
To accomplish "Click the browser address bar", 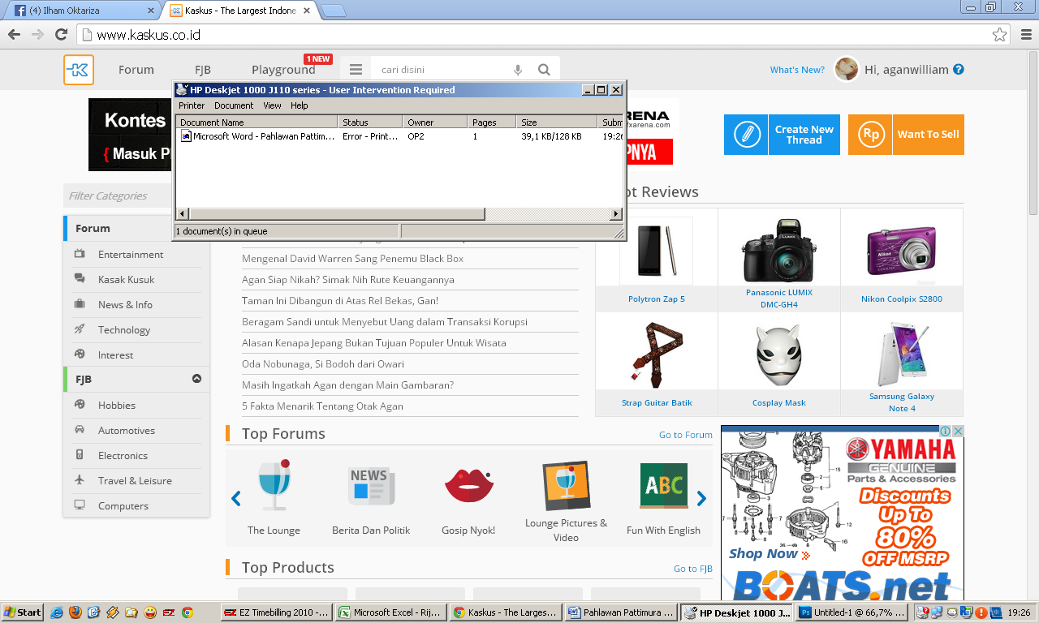I will click(x=542, y=35).
